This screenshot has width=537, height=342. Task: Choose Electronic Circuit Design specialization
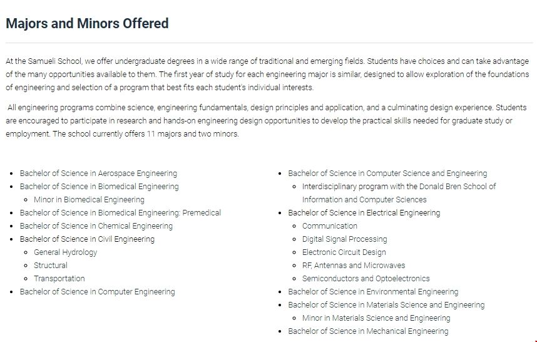click(x=344, y=252)
